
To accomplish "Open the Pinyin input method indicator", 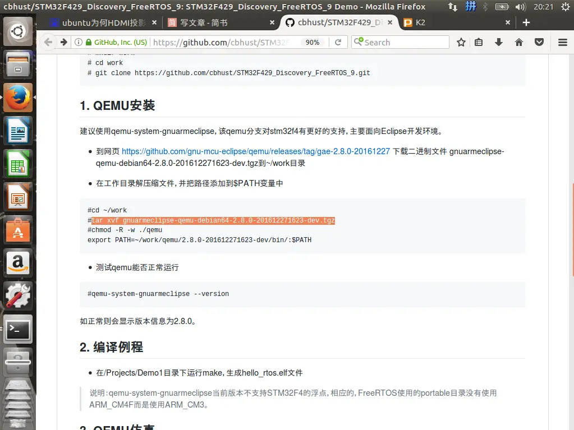I will click(x=471, y=7).
